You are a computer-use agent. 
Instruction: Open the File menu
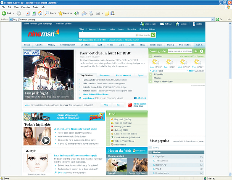(3, 7)
